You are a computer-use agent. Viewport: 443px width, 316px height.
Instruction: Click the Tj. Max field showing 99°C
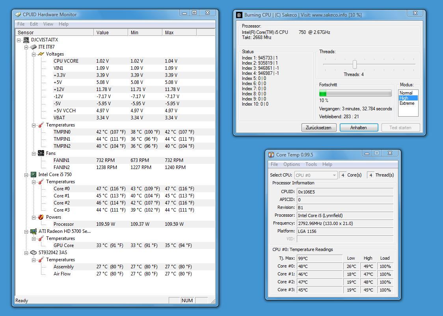320,258
